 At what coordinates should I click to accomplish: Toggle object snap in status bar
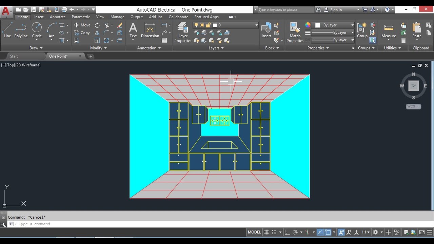[328, 232]
